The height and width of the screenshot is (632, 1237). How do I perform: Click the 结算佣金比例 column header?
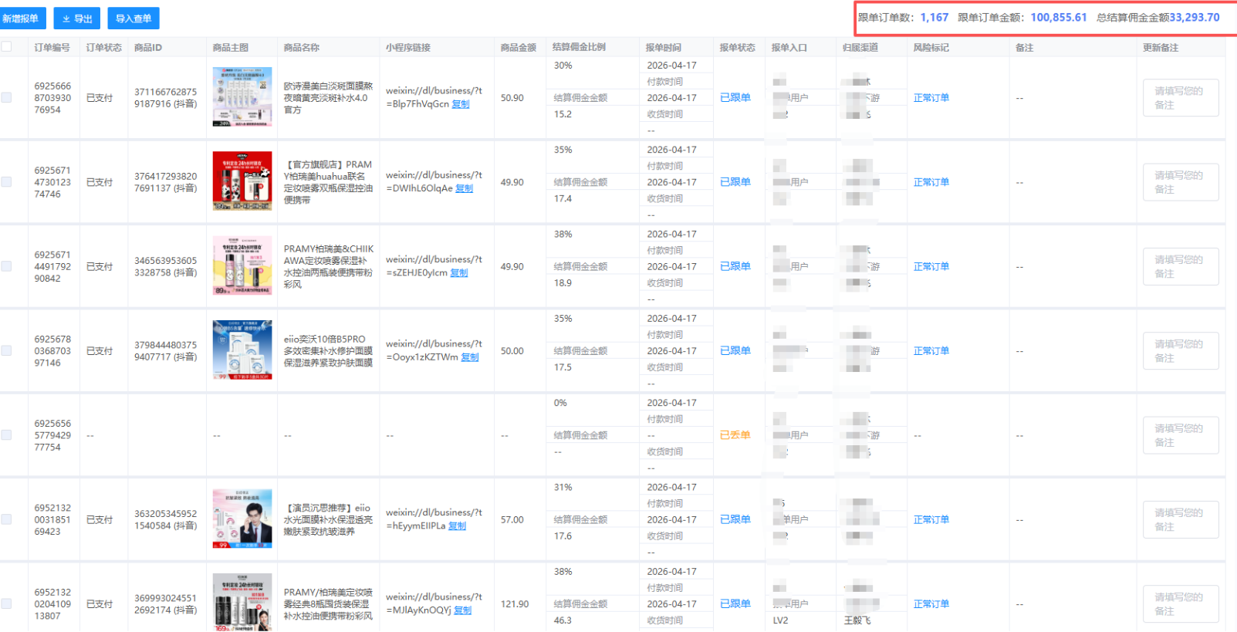[579, 47]
